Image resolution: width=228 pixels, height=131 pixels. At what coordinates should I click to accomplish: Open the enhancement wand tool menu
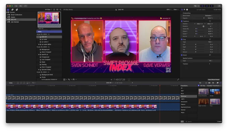point(69,80)
